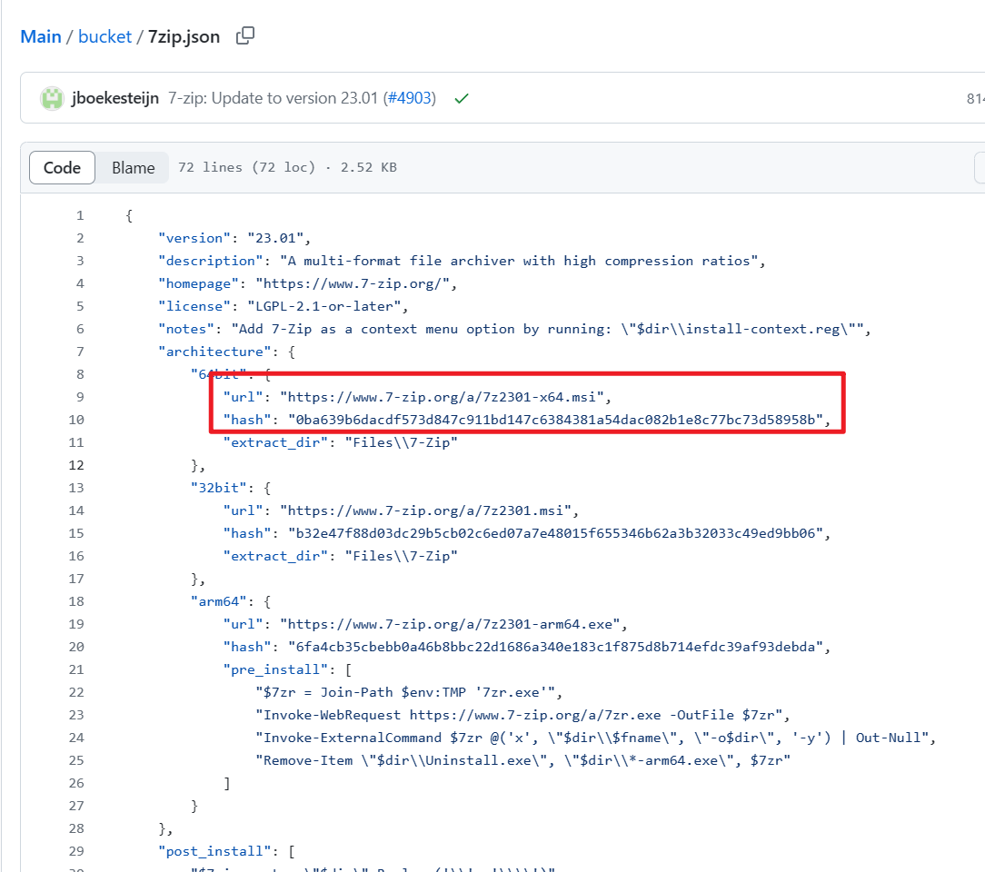
Task: Open the bucket folder breadcrumb
Action: (104, 36)
